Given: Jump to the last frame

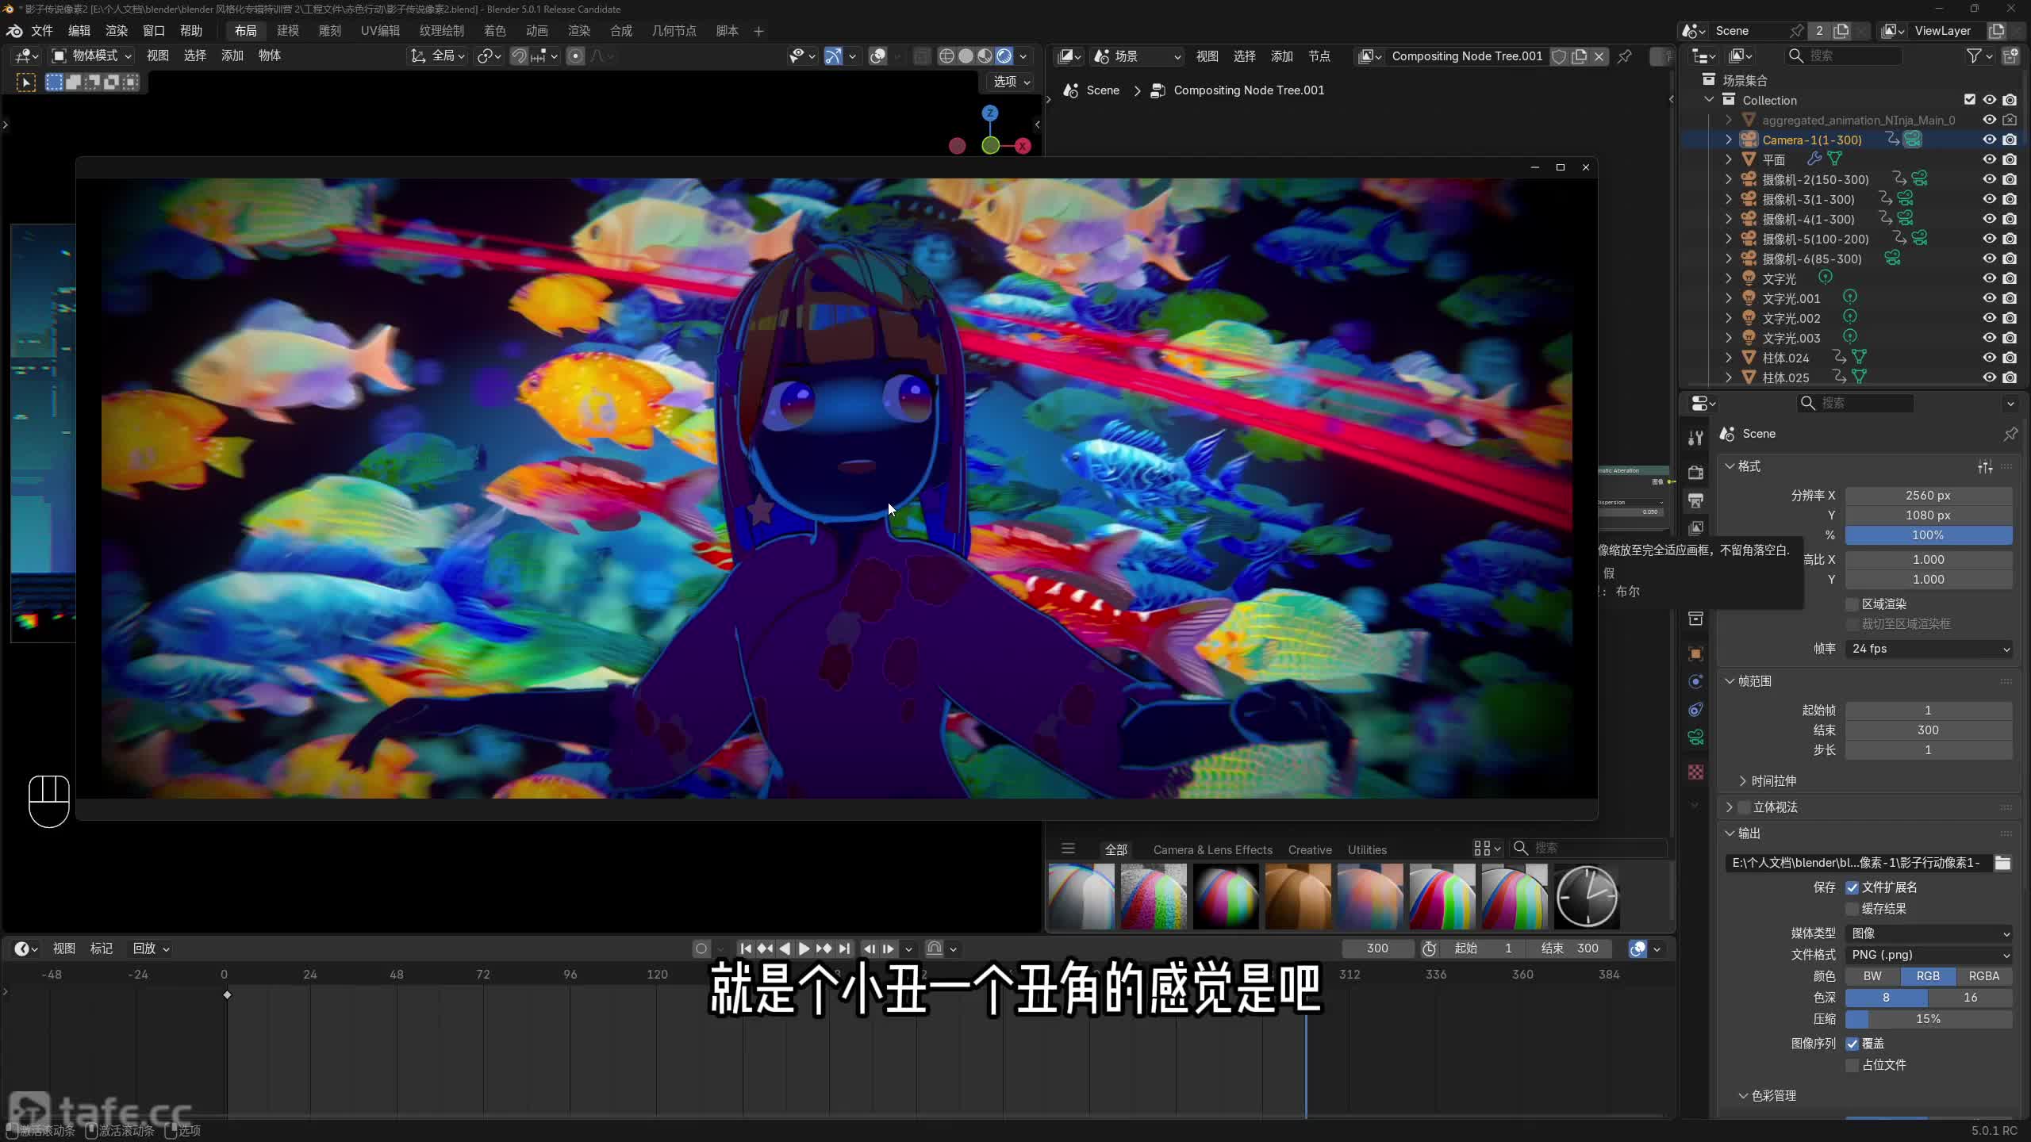Looking at the screenshot, I should [844, 948].
